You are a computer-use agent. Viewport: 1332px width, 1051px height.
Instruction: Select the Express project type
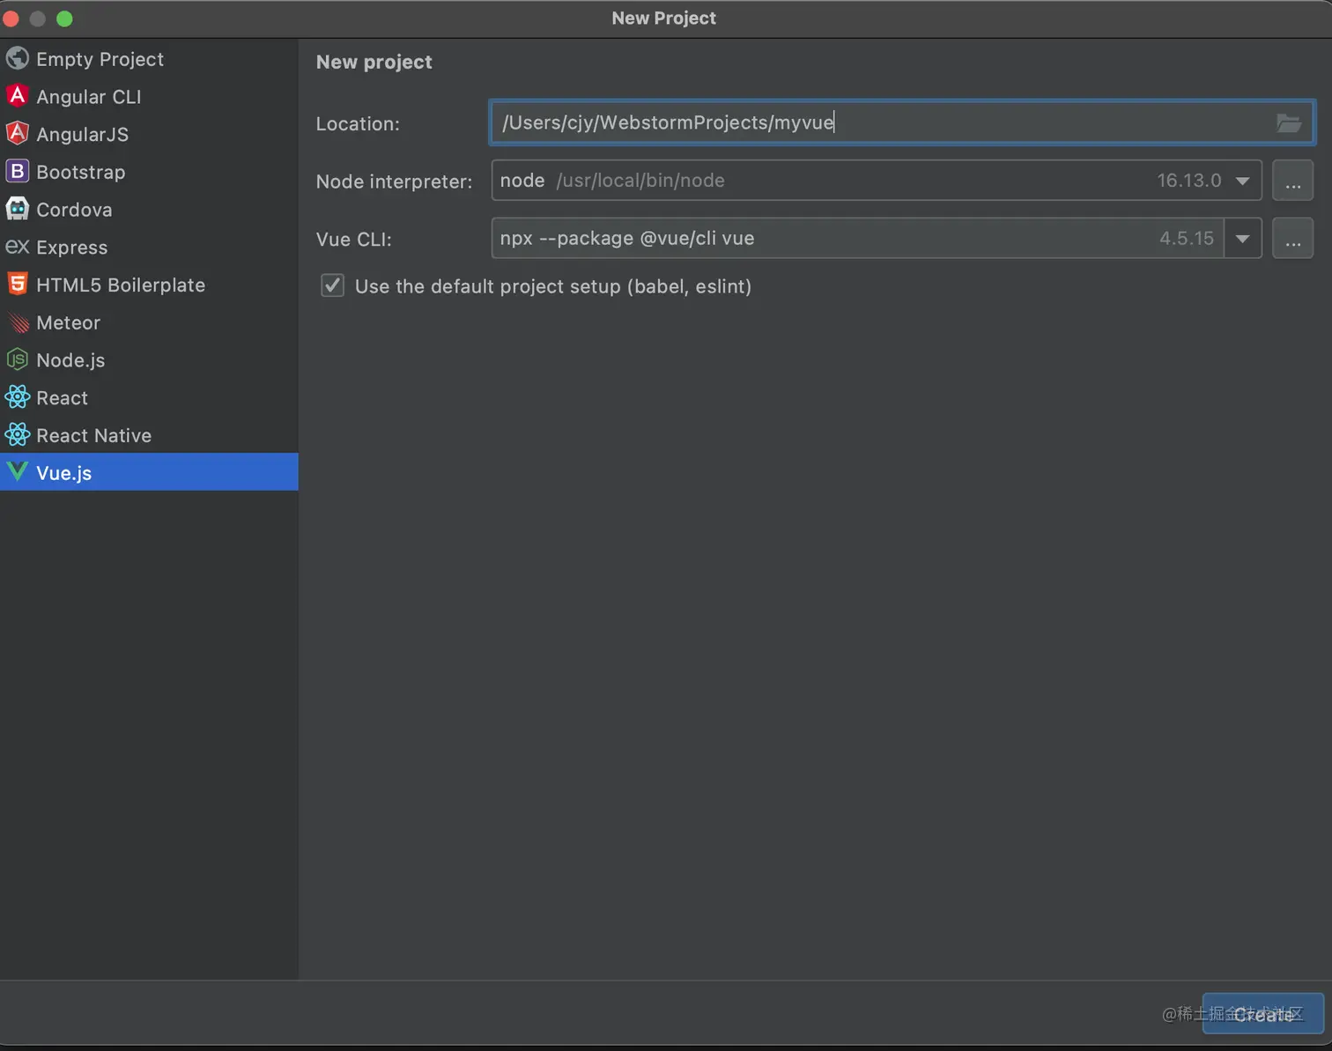point(71,248)
